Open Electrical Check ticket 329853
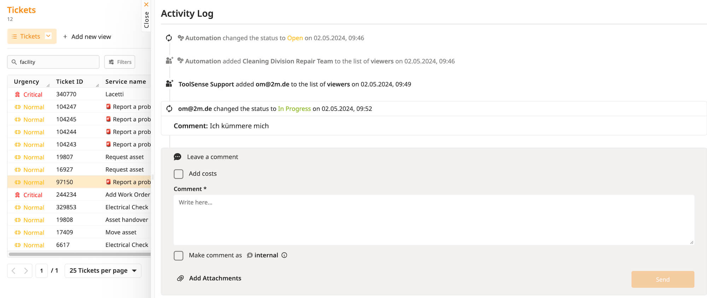The height and width of the screenshot is (298, 707). (x=79, y=207)
